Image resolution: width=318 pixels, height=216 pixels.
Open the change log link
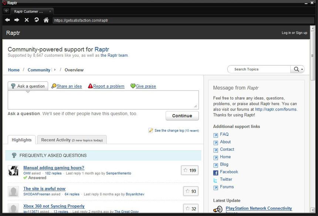pos(169,130)
